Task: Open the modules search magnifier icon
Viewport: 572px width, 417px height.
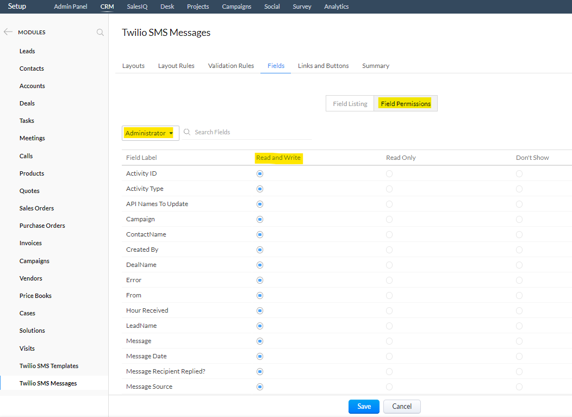Action: pos(100,33)
